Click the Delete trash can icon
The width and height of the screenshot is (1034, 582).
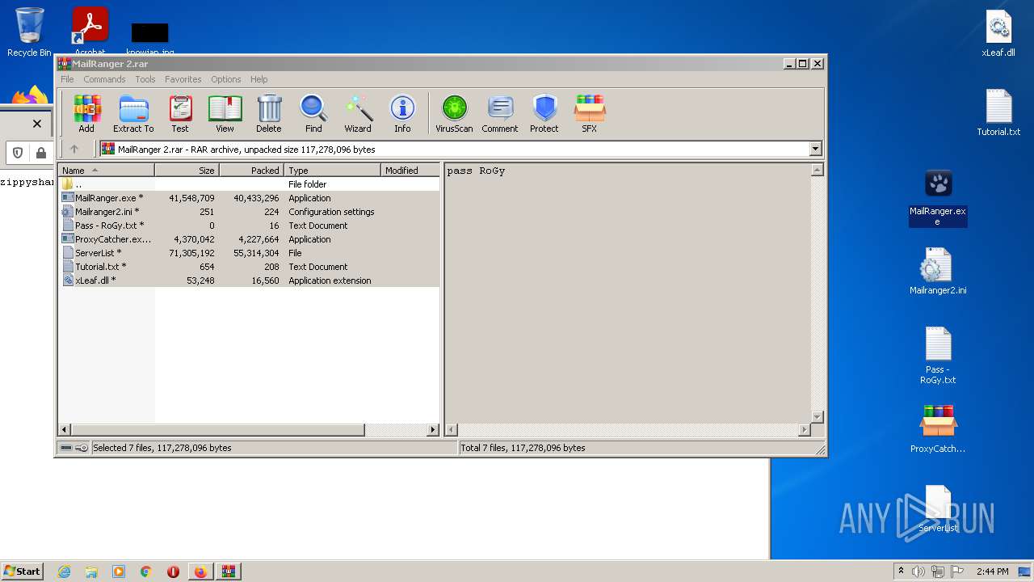tap(269, 113)
